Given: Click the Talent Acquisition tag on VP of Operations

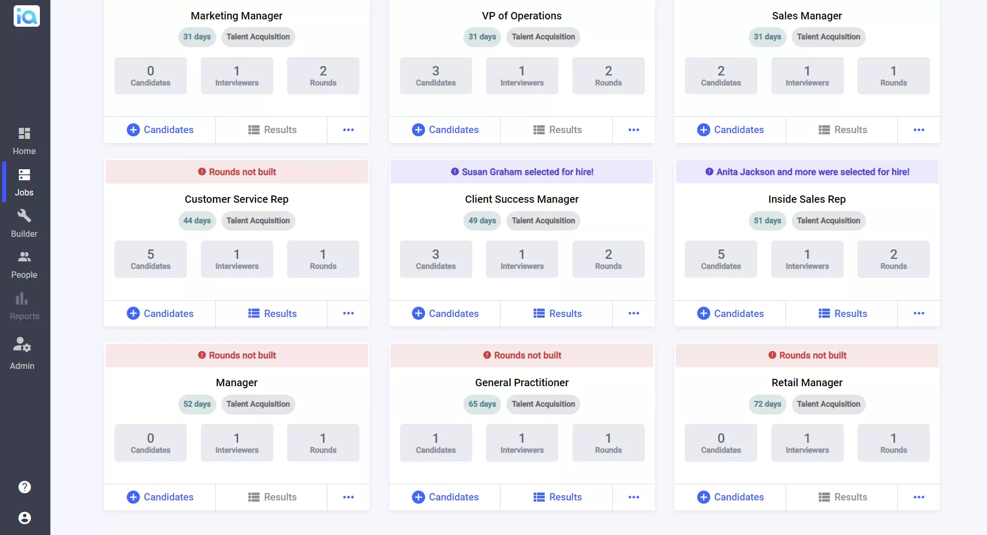Looking at the screenshot, I should (x=543, y=37).
